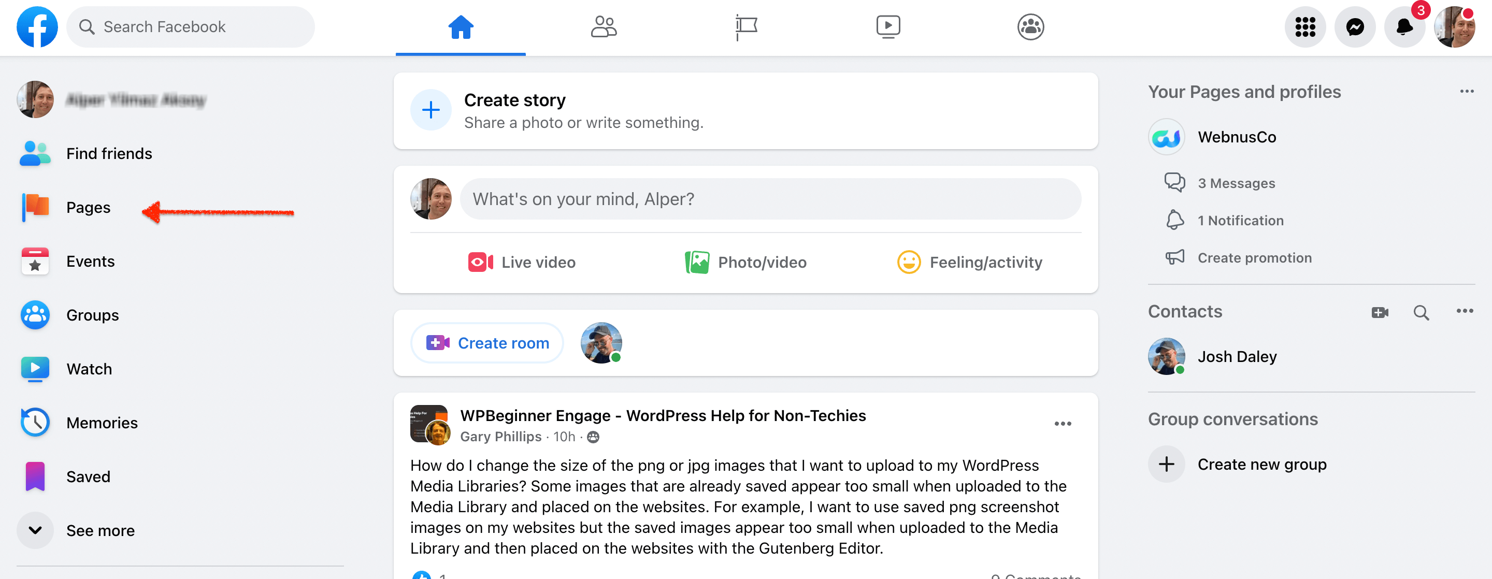Add a Photo/video to a post

click(745, 262)
